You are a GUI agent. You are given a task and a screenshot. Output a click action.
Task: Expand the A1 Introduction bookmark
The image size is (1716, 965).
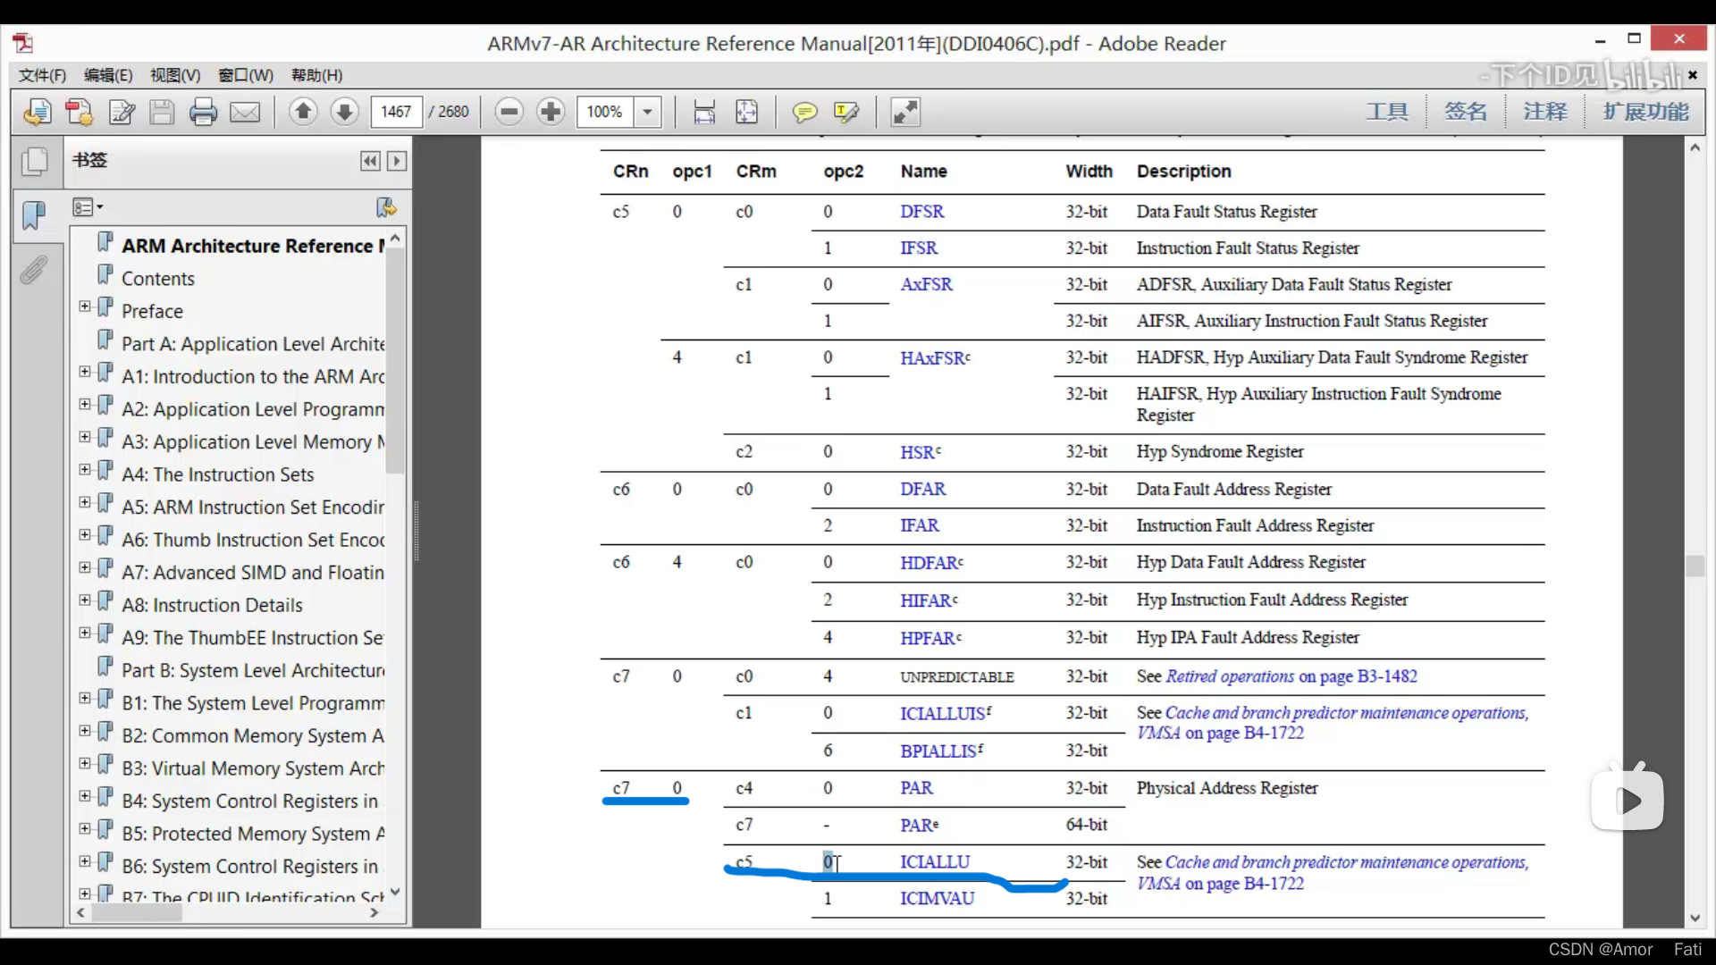(84, 374)
